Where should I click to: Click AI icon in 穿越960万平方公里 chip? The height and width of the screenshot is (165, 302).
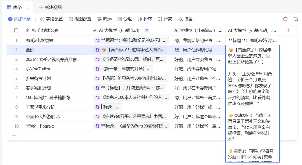98,117
